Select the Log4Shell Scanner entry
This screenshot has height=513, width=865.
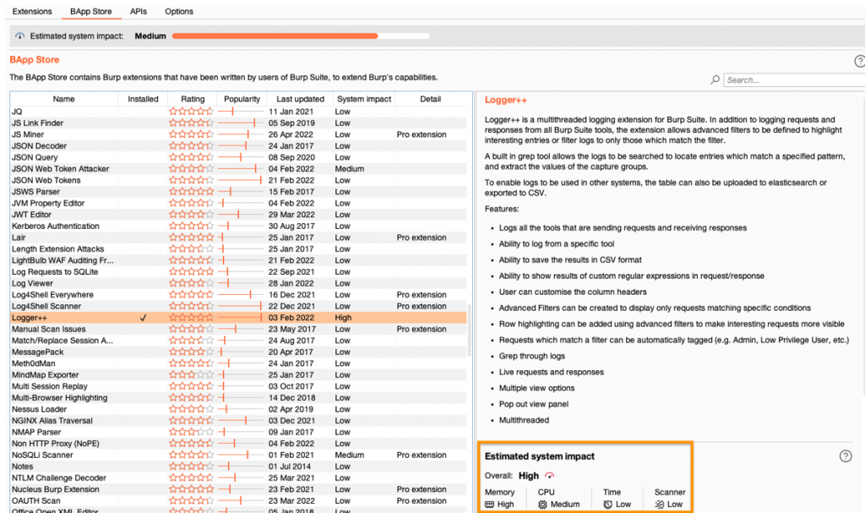click(x=46, y=306)
